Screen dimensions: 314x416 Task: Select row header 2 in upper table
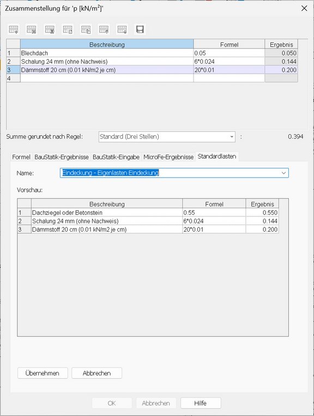[13, 62]
